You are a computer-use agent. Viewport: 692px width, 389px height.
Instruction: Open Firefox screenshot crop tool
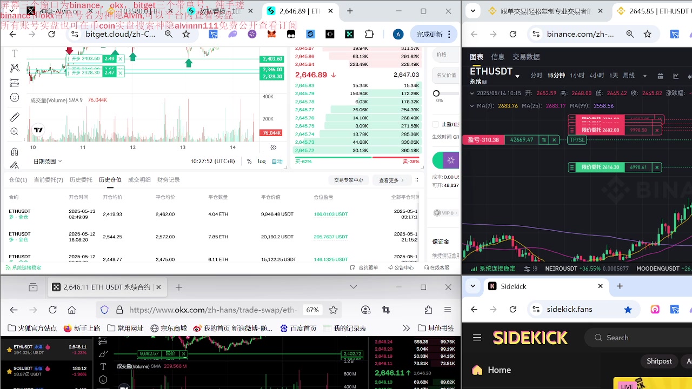(x=386, y=310)
